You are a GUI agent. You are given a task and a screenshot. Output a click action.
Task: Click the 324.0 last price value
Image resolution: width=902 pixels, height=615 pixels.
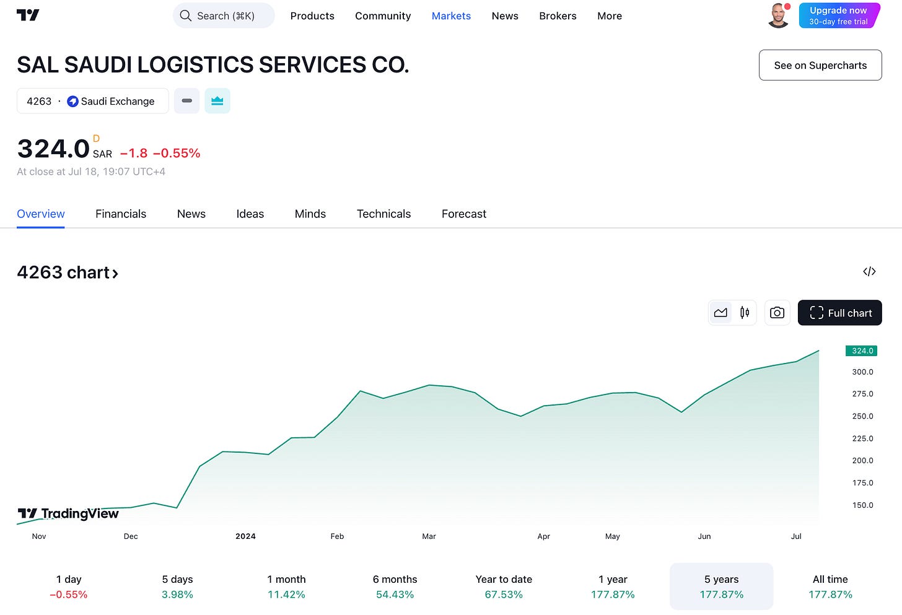pos(53,149)
